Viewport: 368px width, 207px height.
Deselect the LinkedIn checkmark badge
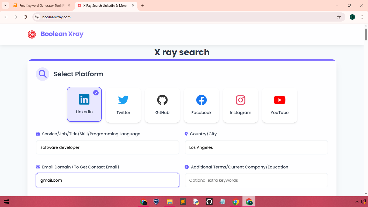click(96, 92)
